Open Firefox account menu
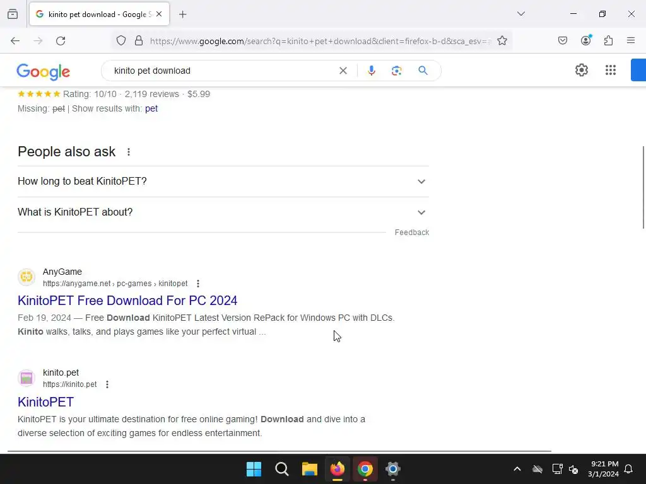 pyautogui.click(x=586, y=40)
